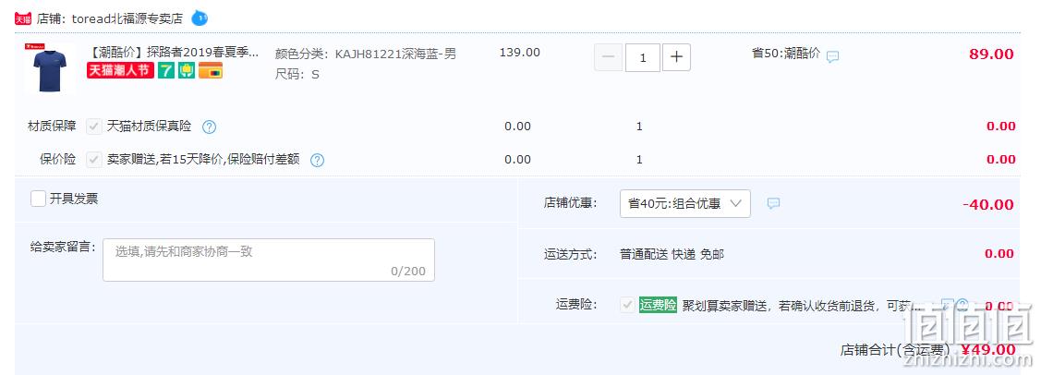
Task: Click the orange credit card badge
Action: 211,70
